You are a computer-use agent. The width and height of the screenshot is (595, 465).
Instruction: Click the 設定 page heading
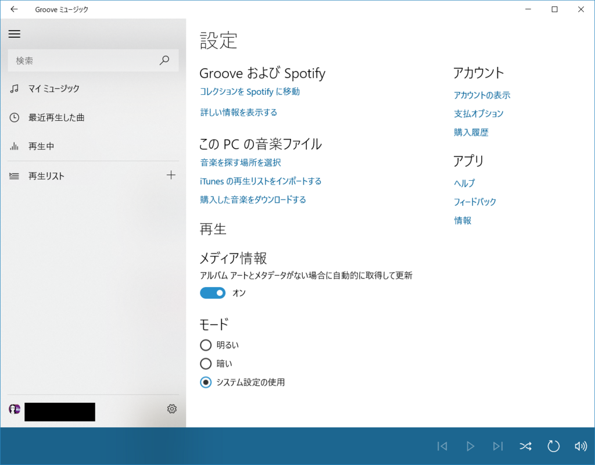218,41
